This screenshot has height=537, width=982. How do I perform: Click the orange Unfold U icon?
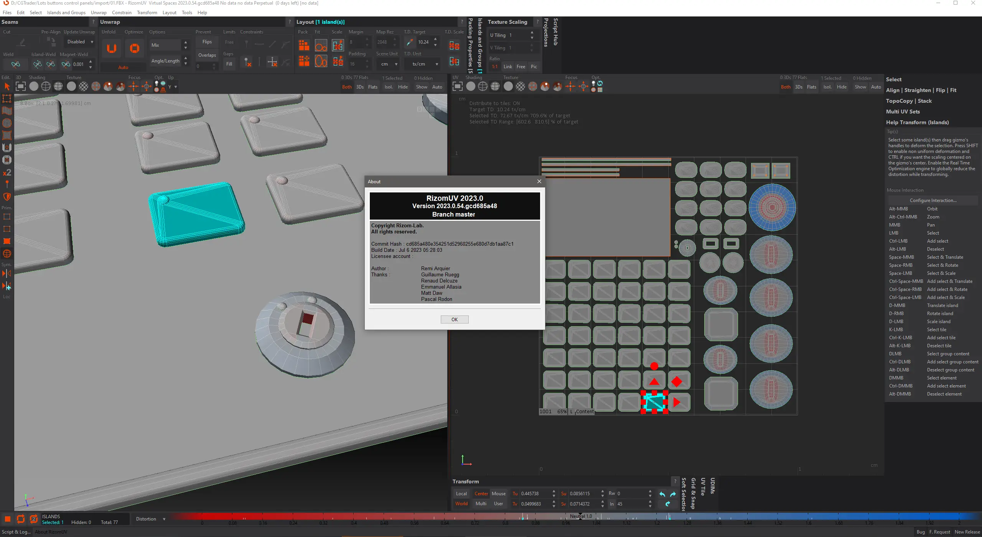coord(111,48)
